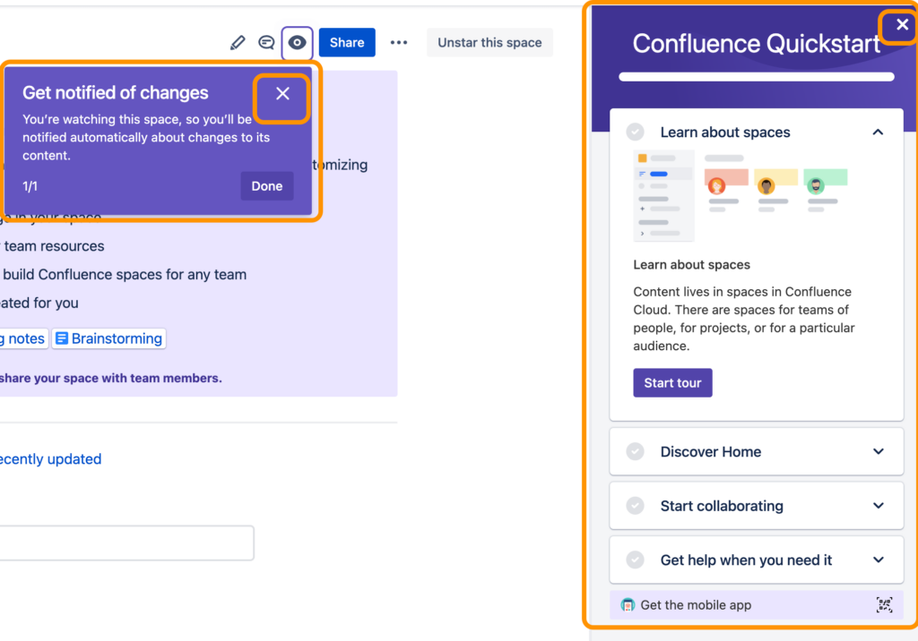Toggle the Discover Home checkmark circle
The height and width of the screenshot is (641, 918).
click(636, 451)
